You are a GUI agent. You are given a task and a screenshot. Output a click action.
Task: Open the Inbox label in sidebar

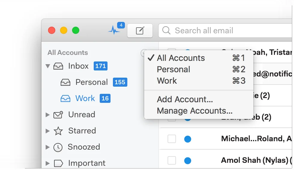point(78,66)
